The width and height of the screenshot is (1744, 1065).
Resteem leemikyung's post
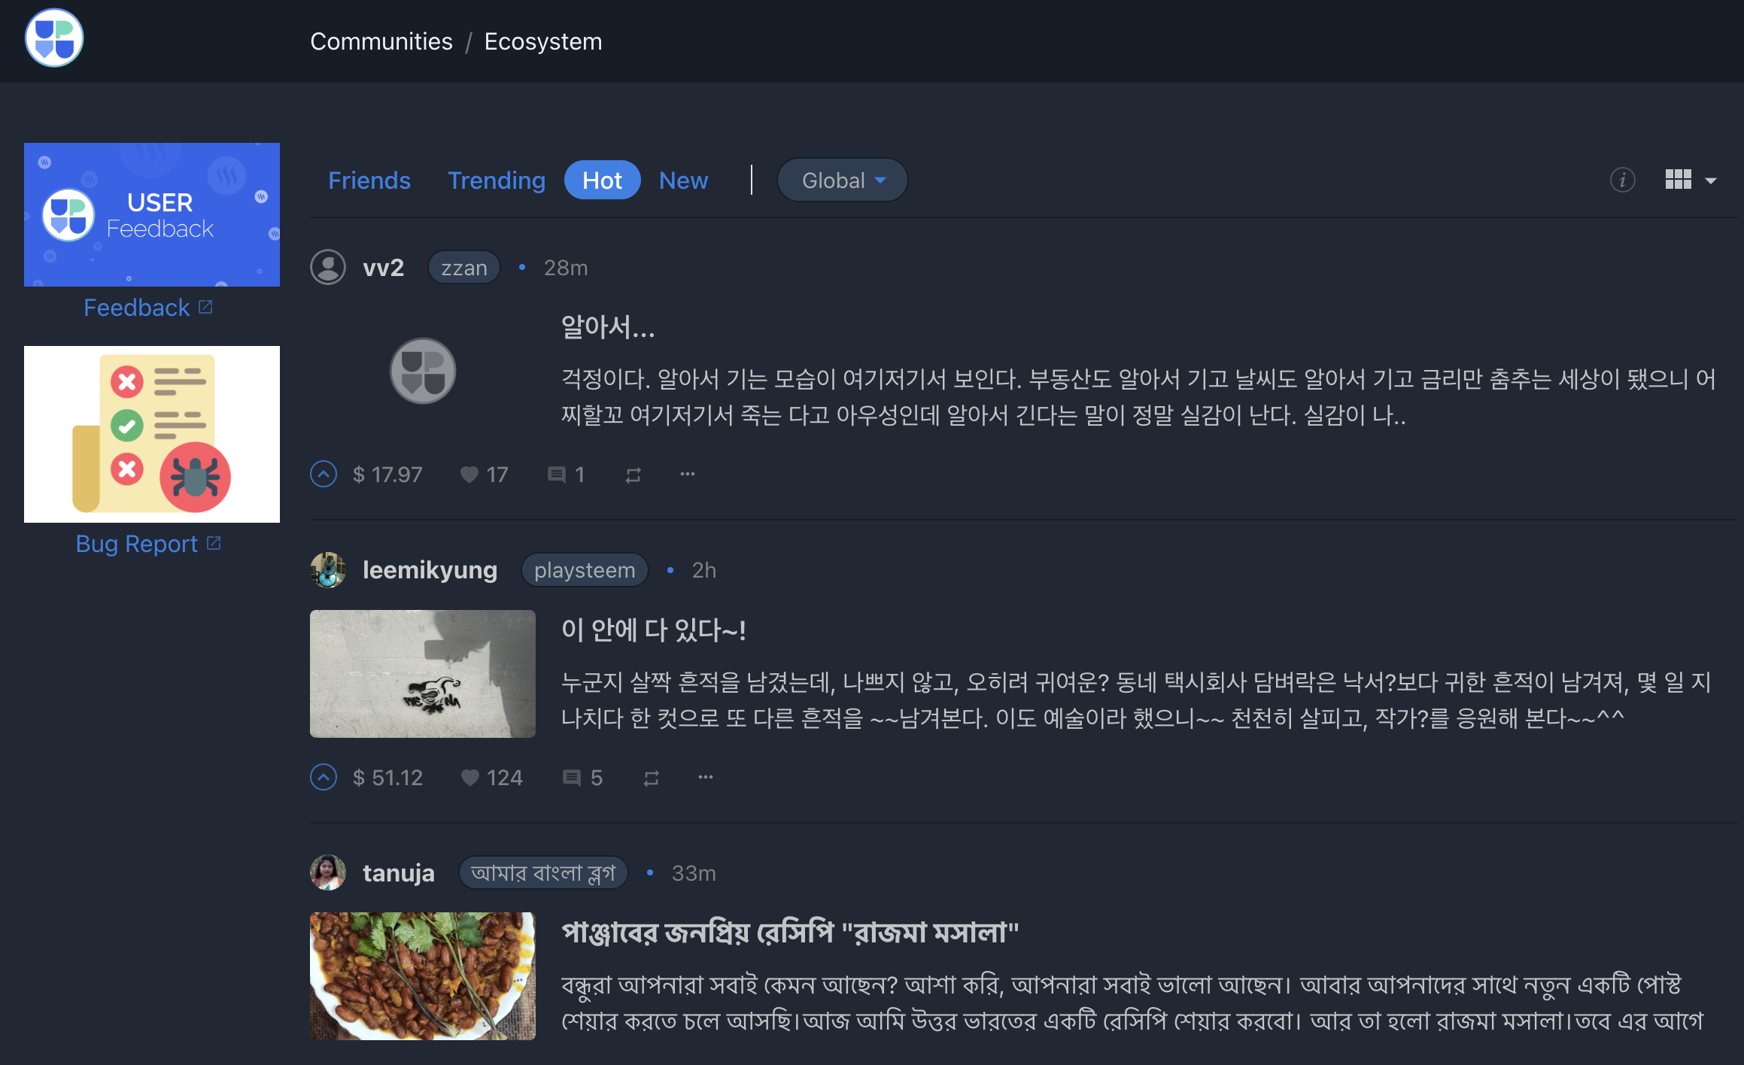click(x=651, y=778)
